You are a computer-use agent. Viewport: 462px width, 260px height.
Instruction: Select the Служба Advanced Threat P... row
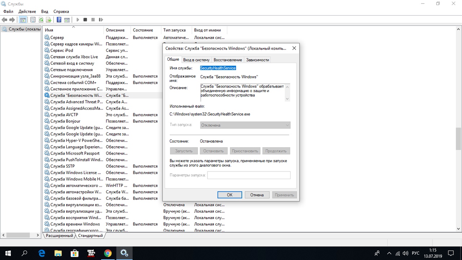[x=103, y=102]
